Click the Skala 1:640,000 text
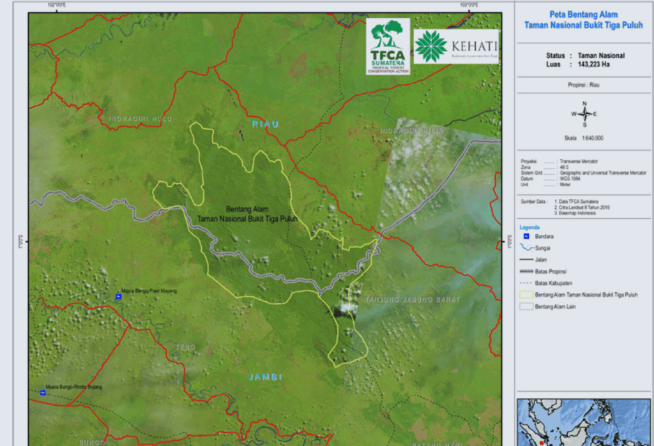 (x=584, y=138)
